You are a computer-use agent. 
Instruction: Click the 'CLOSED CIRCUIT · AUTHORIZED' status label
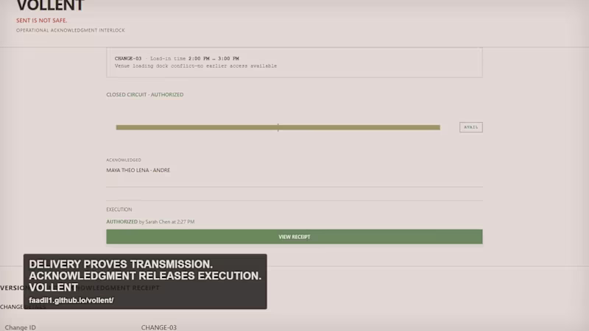coord(145,95)
